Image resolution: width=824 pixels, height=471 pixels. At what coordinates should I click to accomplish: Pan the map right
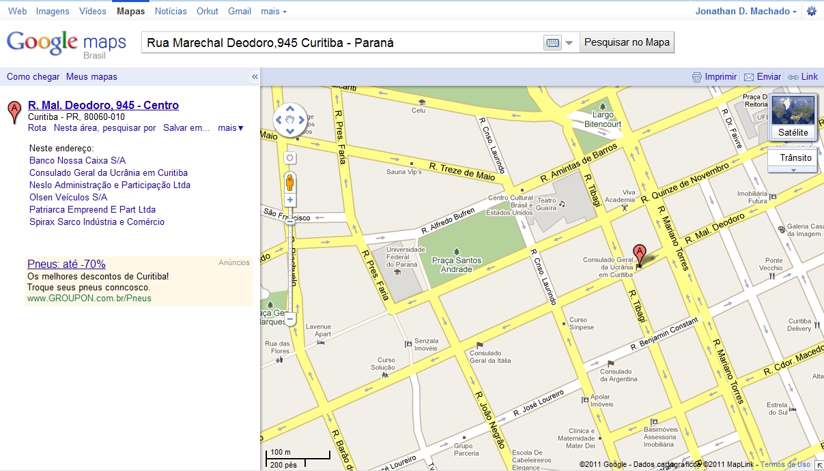(x=302, y=121)
